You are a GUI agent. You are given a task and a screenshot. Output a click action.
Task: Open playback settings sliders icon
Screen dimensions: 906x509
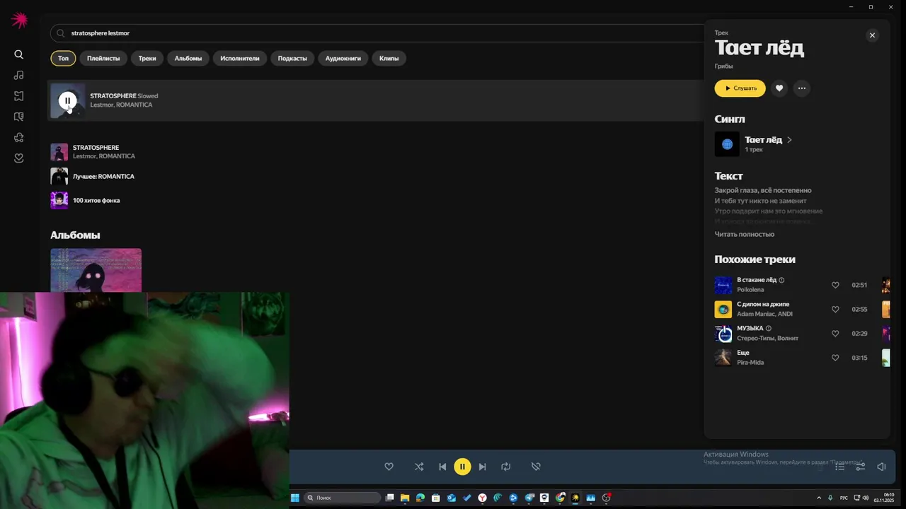tap(861, 467)
